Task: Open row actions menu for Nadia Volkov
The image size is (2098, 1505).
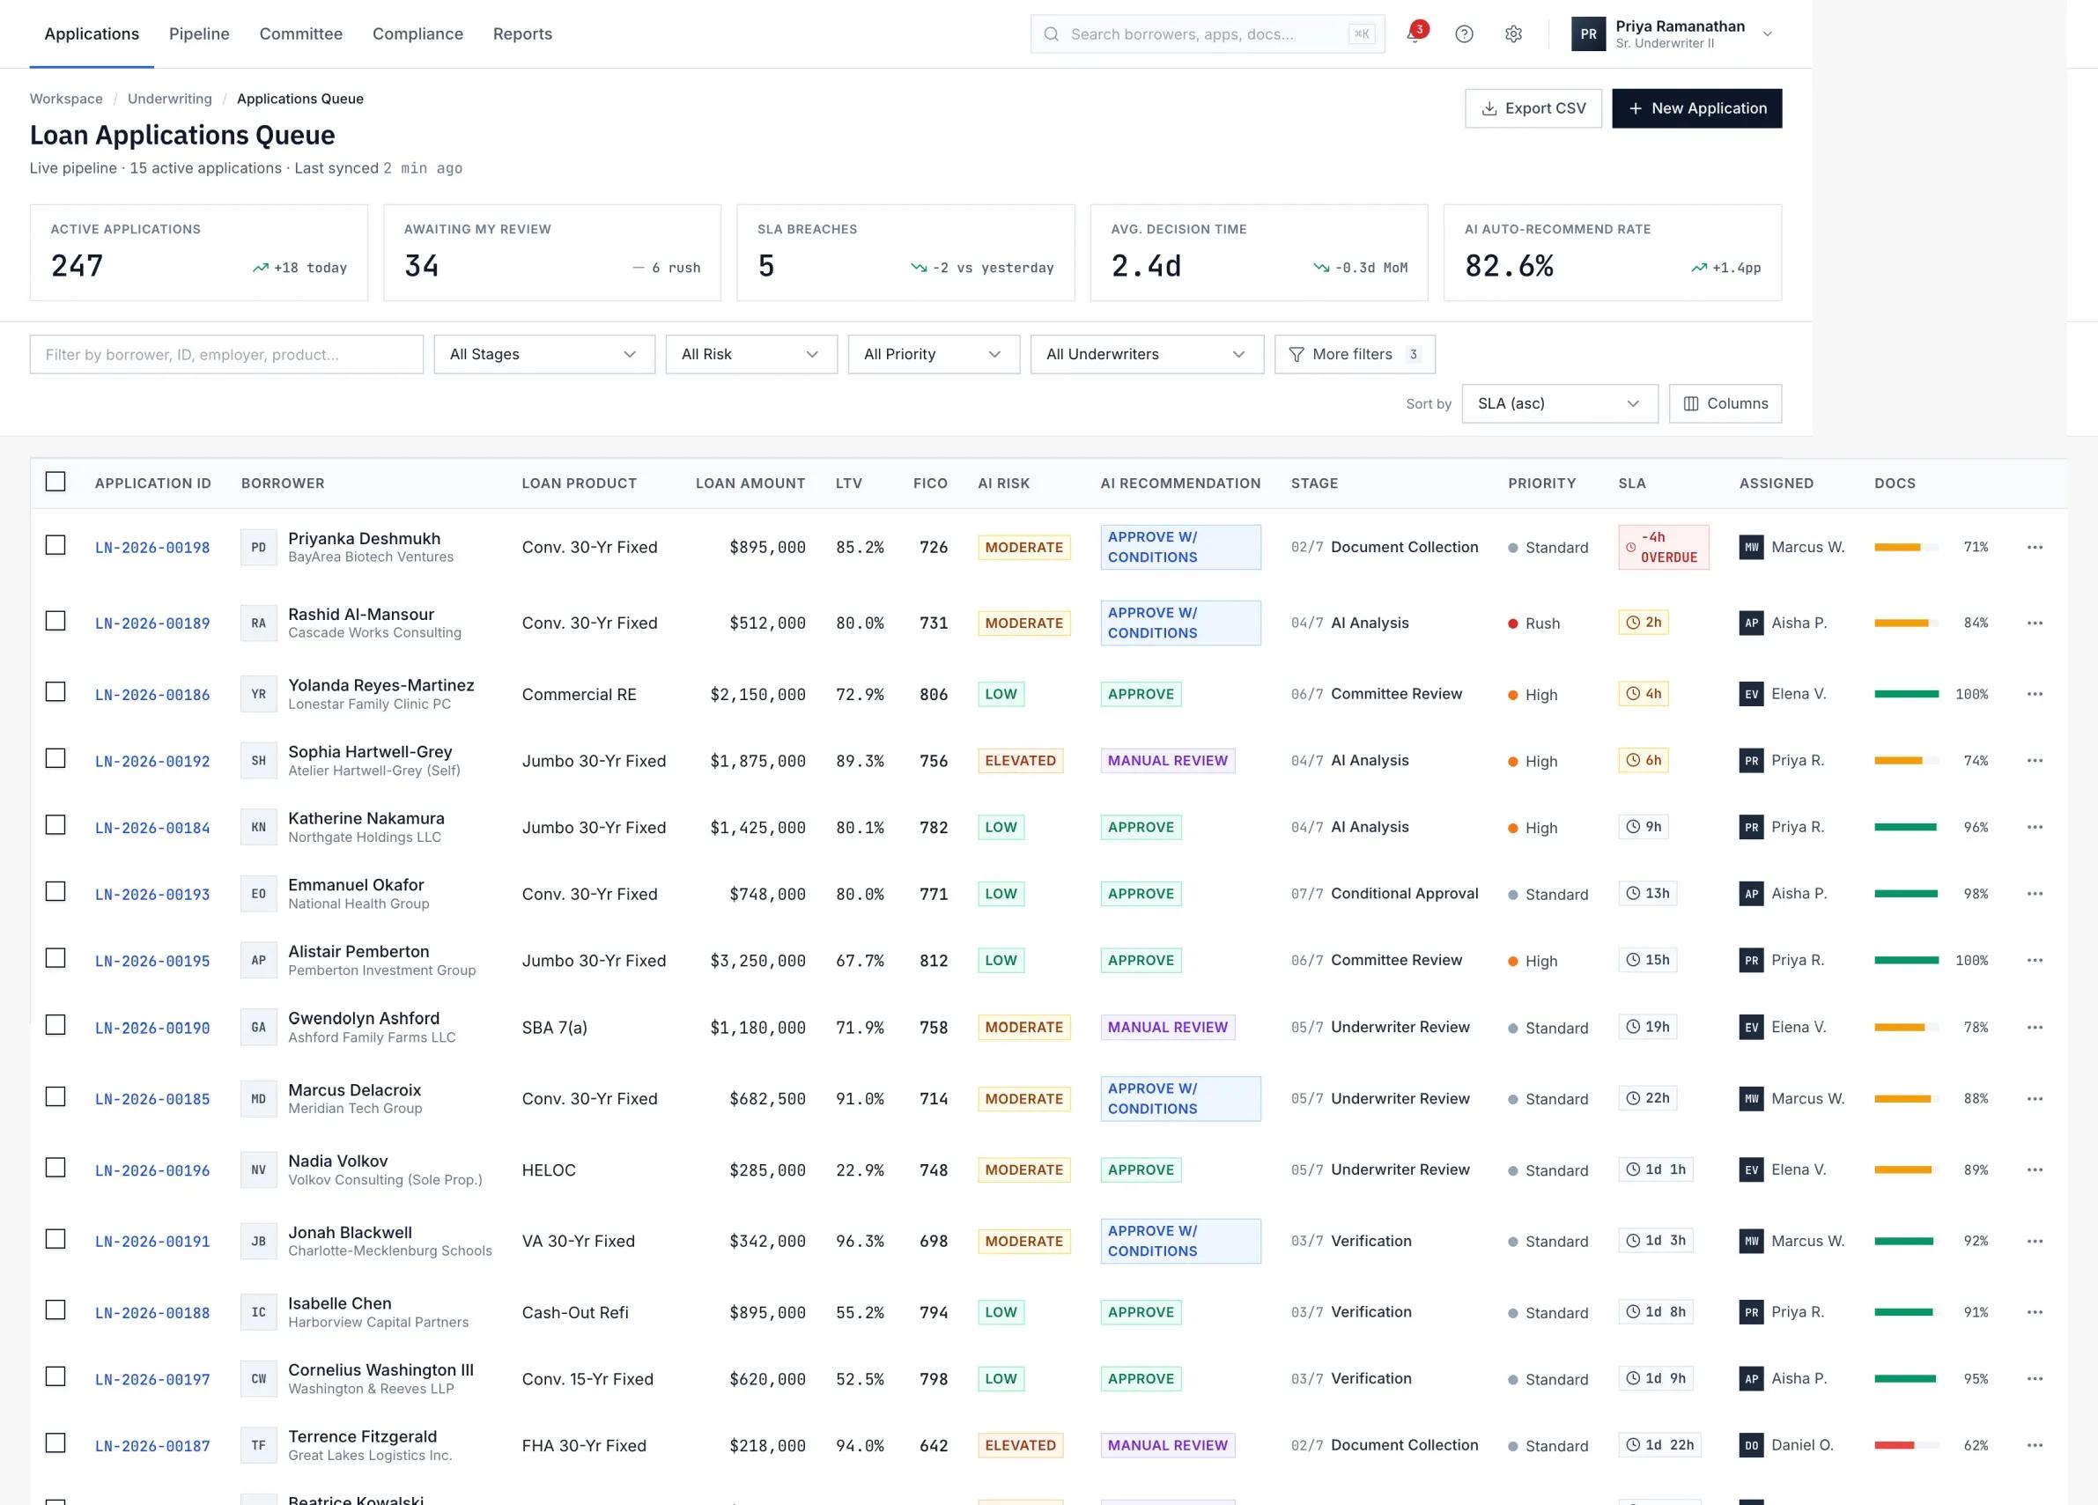Action: coord(2035,1169)
